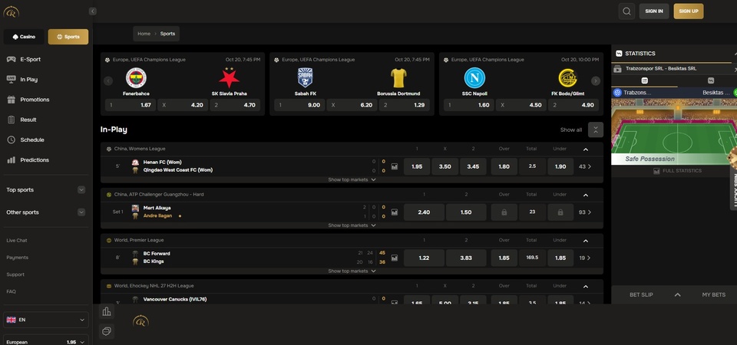Open Promotions gift icon
Viewport: 737px width, 345px height.
(12, 100)
